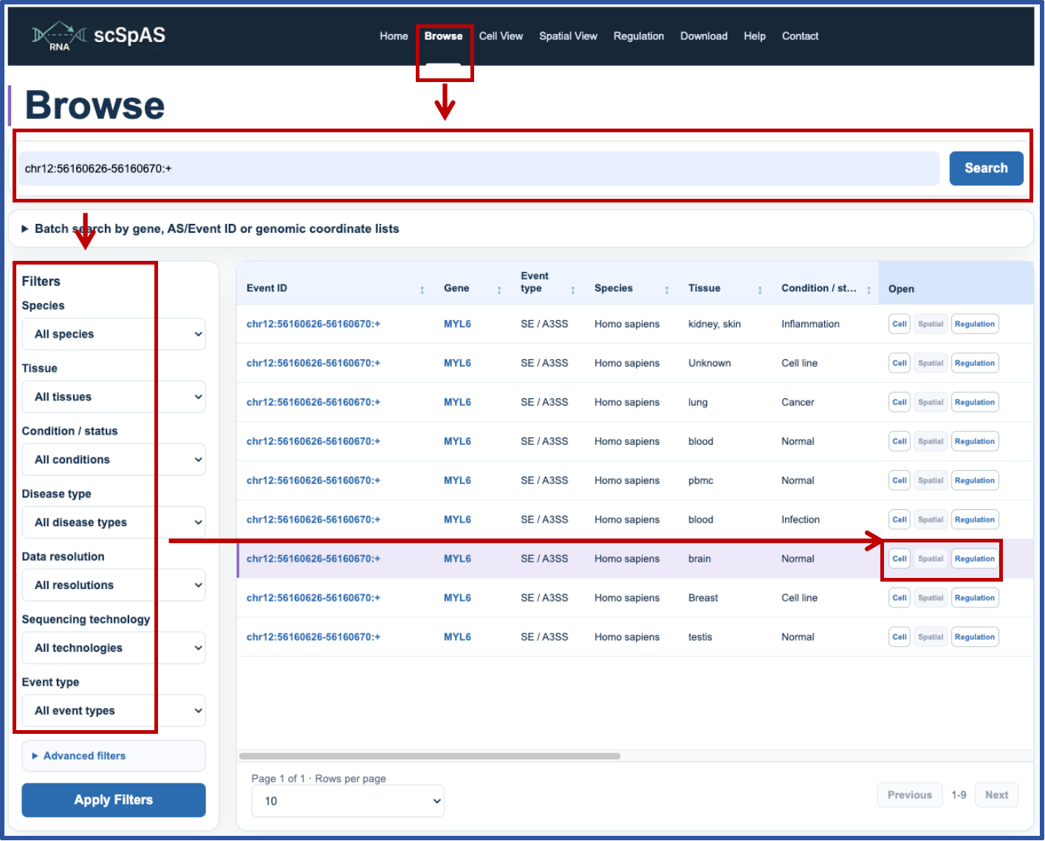Screen dimensions: 1045x841
Task: Open the Rows per page dropdown
Action: click(348, 801)
